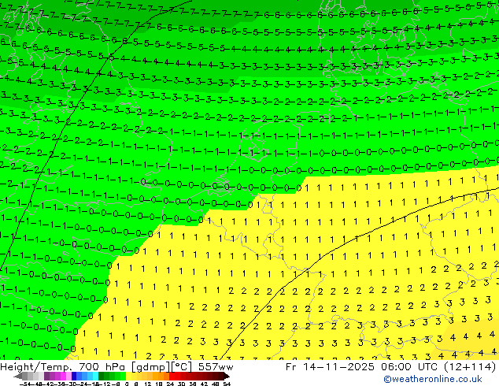Select the dark purple swatch in the legend
Viewport: 499px width, 386px height.
[46, 377]
